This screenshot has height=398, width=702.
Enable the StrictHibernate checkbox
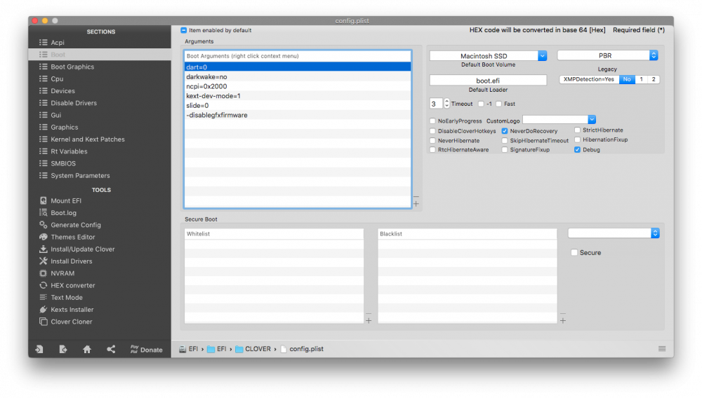click(x=578, y=130)
